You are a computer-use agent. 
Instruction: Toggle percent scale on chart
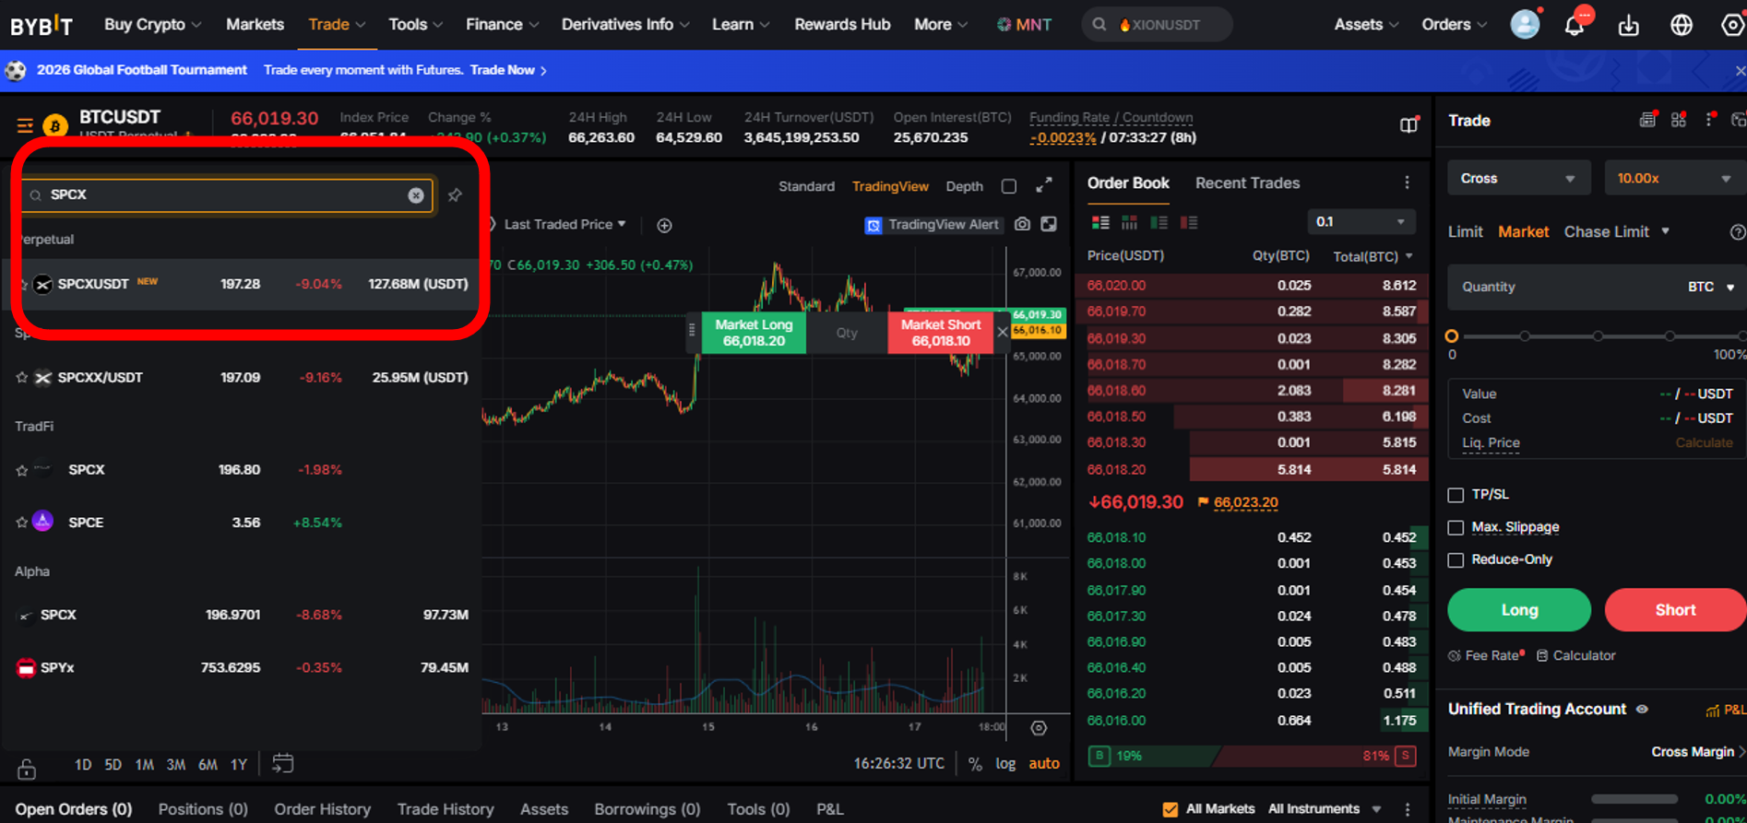[975, 763]
